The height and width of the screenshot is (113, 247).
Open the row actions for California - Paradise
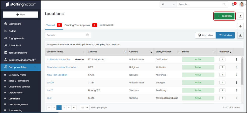(x=236, y=59)
